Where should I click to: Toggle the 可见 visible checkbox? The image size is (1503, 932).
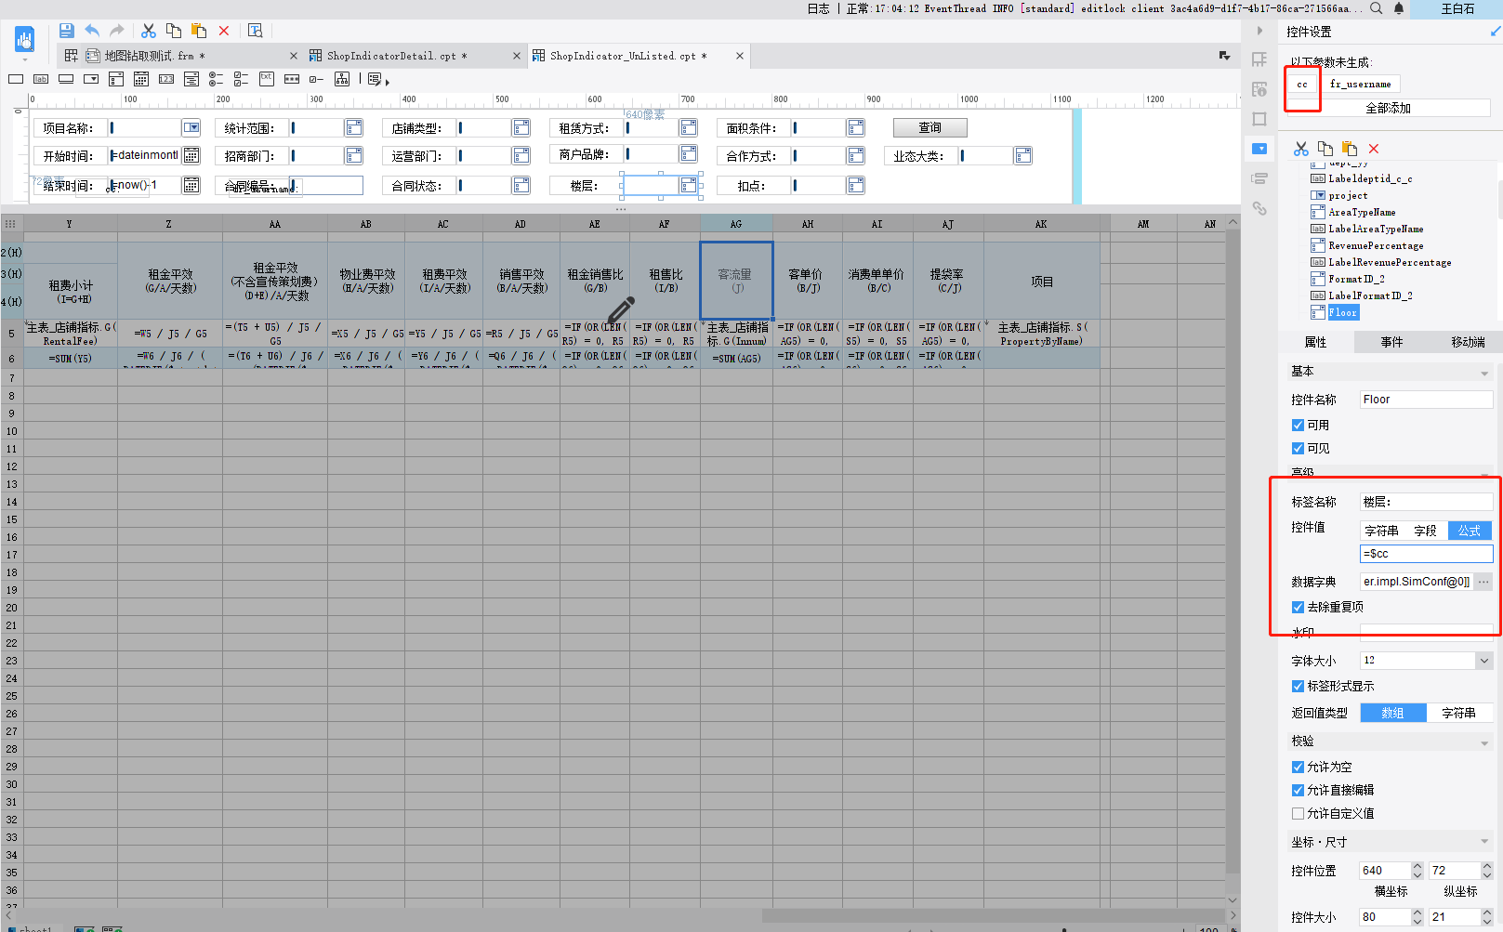coord(1298,448)
